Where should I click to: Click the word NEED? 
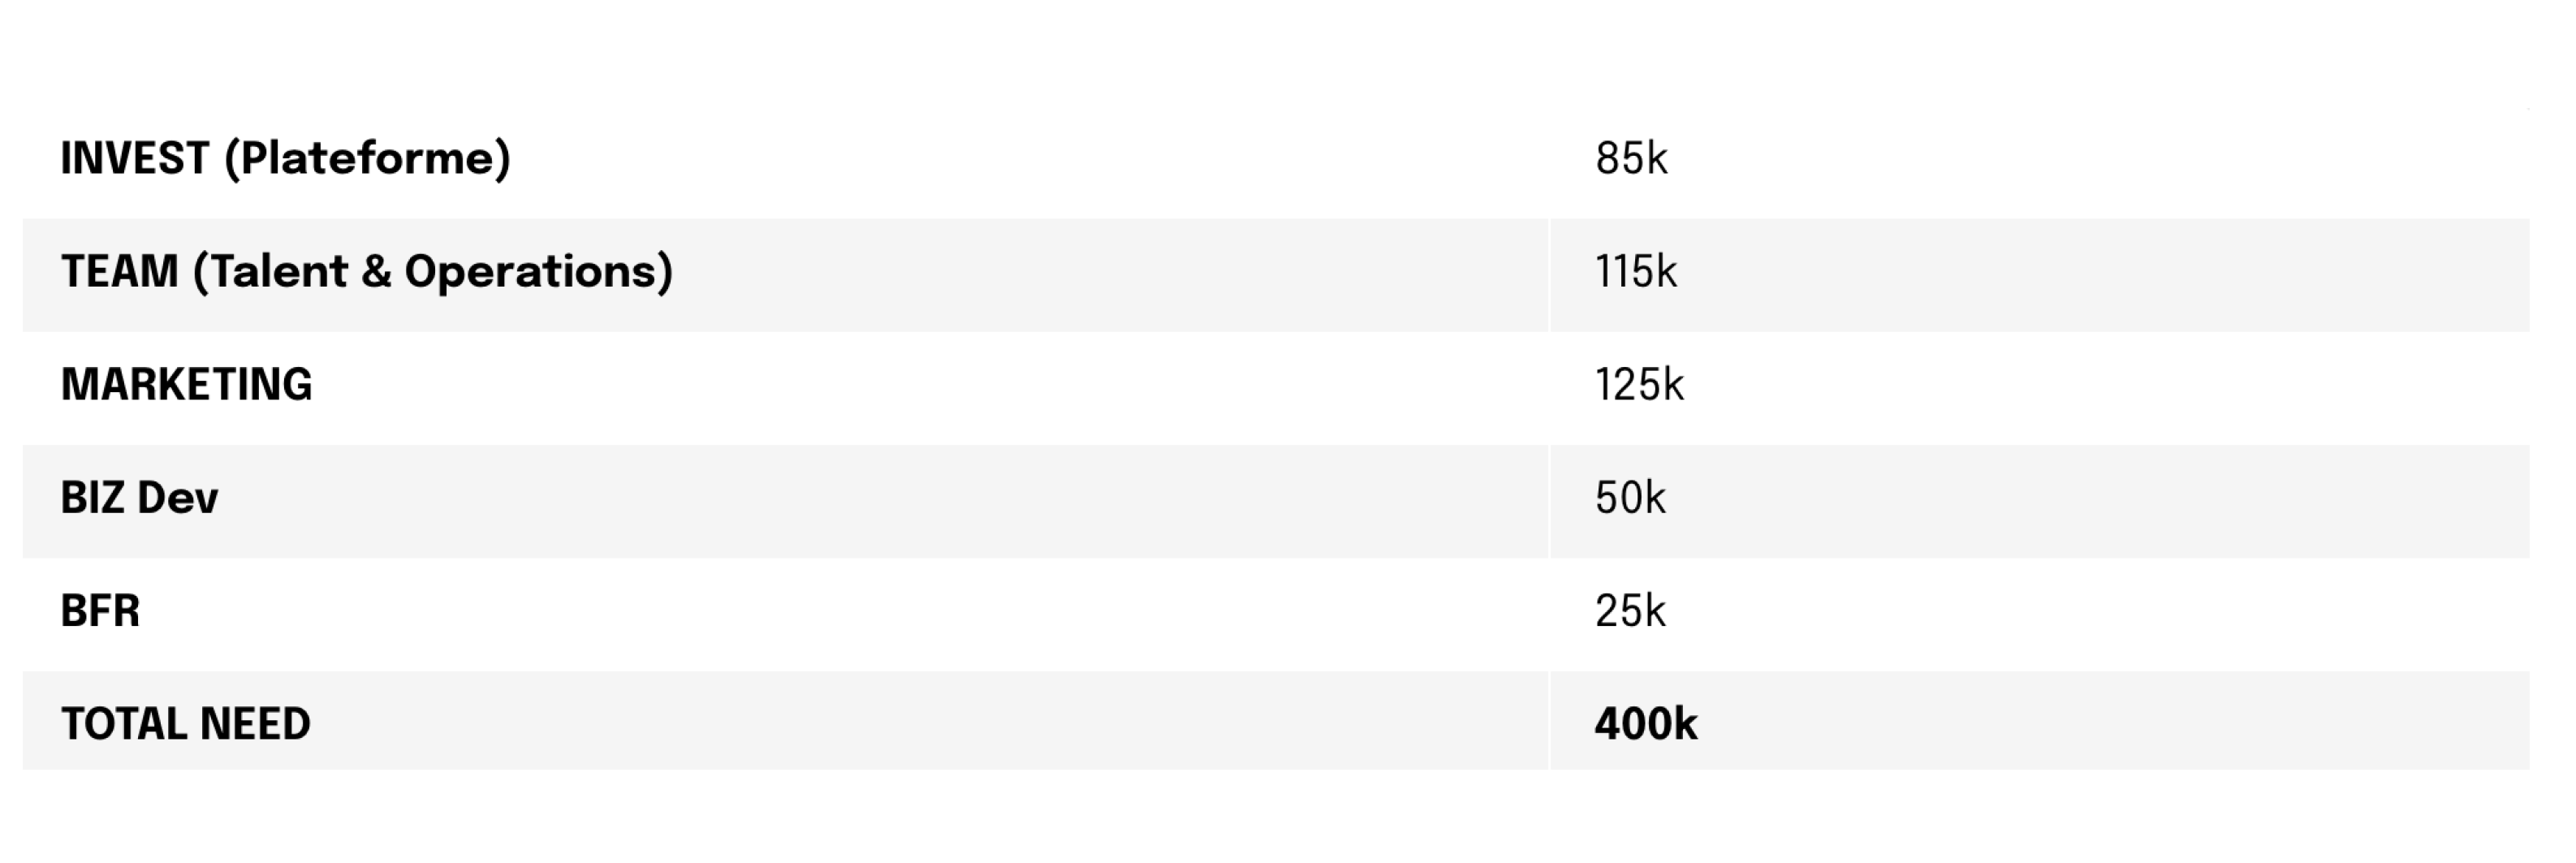[x=255, y=724]
